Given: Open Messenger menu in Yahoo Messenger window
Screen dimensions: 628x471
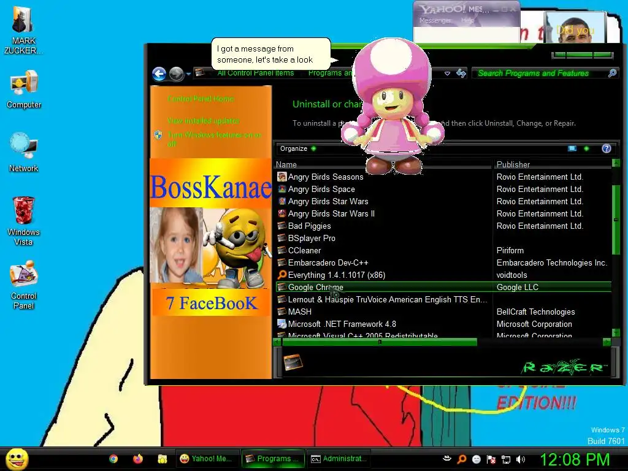Looking at the screenshot, I should click(435, 20).
